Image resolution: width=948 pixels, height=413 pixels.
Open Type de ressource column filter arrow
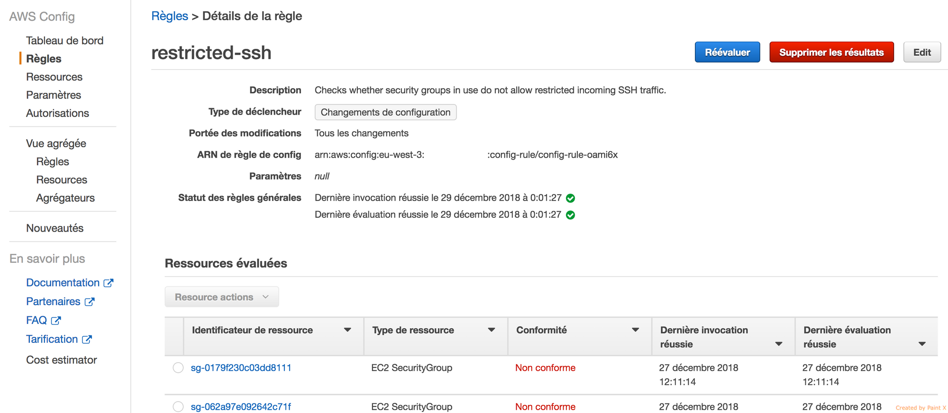pos(492,330)
